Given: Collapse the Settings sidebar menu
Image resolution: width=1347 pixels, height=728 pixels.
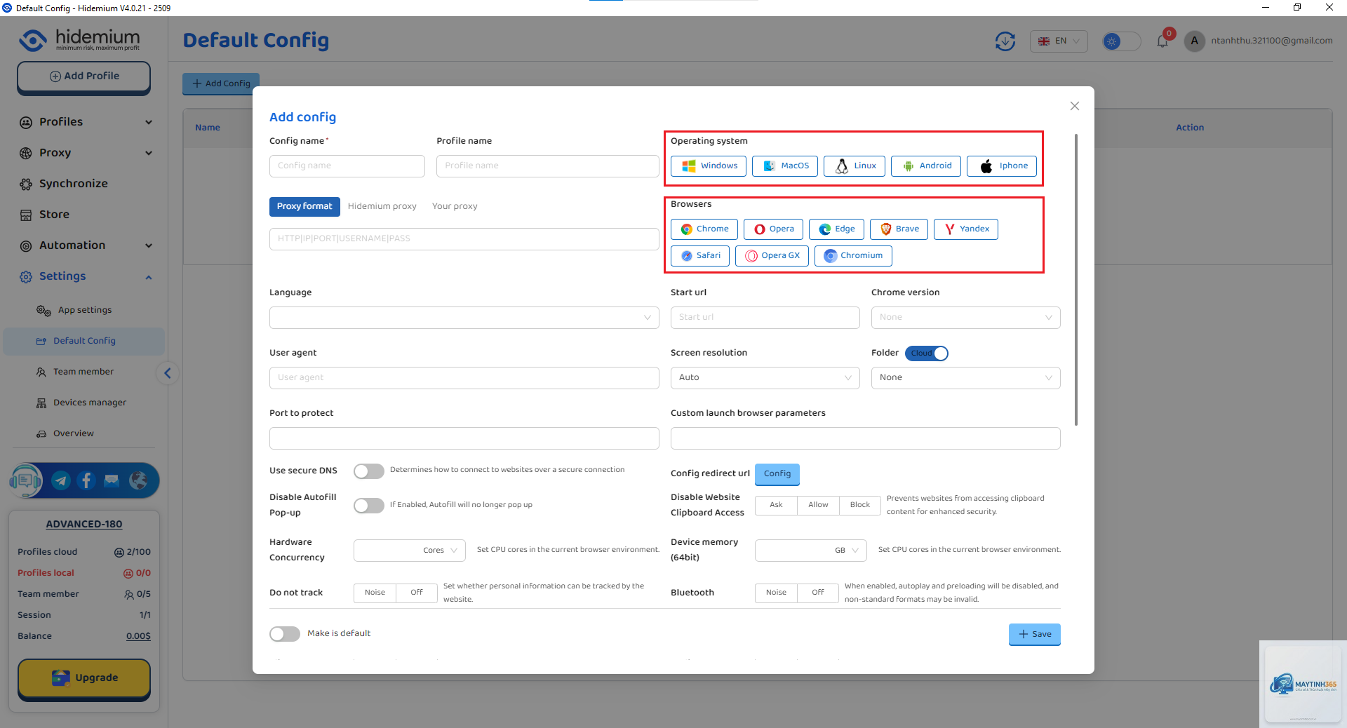Looking at the screenshot, I should click(x=84, y=276).
